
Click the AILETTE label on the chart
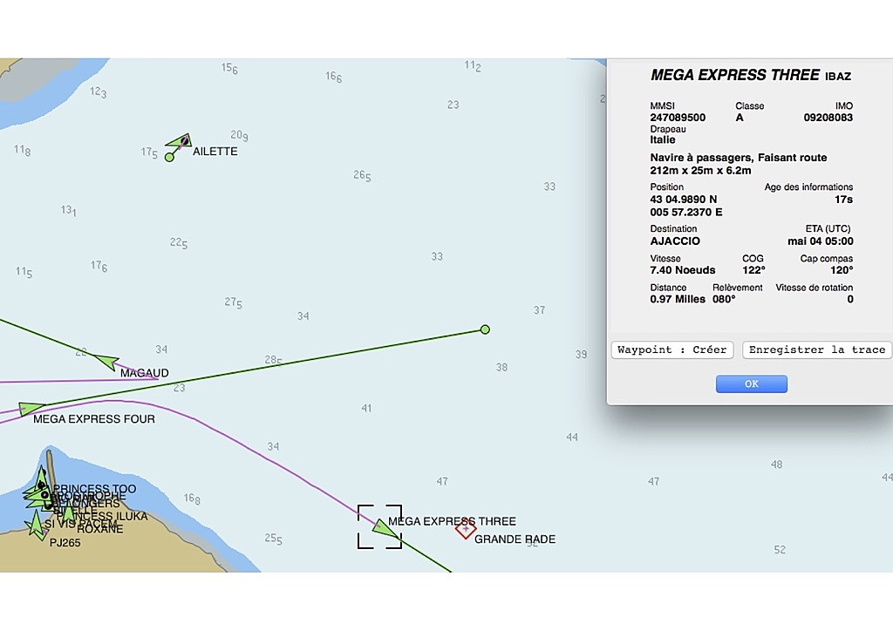[215, 152]
